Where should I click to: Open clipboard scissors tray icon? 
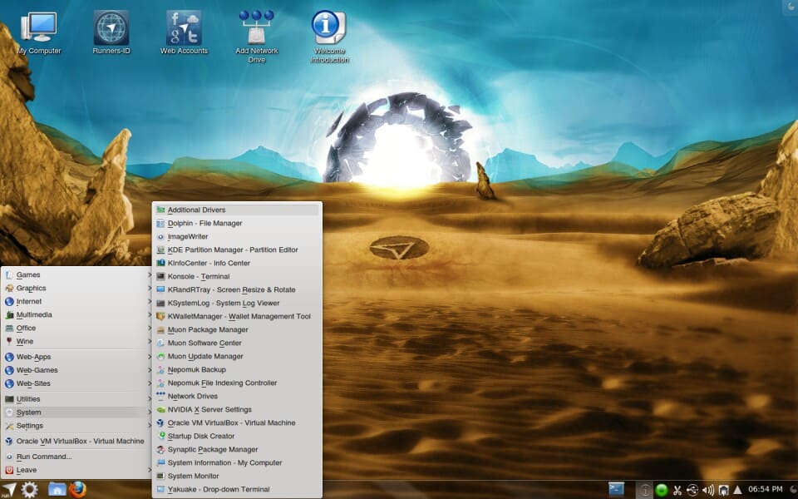pyautogui.click(x=677, y=491)
